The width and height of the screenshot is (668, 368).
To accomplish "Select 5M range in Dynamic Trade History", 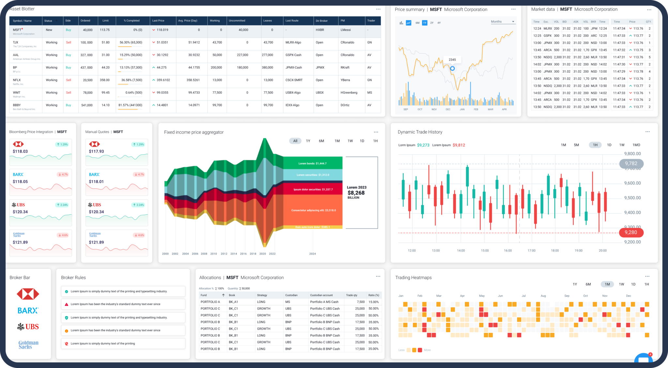I will (576, 145).
